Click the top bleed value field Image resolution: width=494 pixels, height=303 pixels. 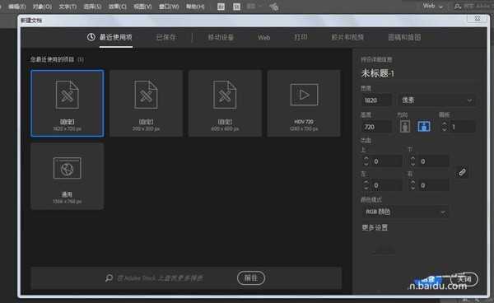(x=387, y=161)
